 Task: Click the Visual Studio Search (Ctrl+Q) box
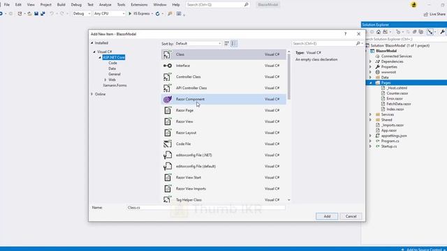pyautogui.click(x=217, y=5)
